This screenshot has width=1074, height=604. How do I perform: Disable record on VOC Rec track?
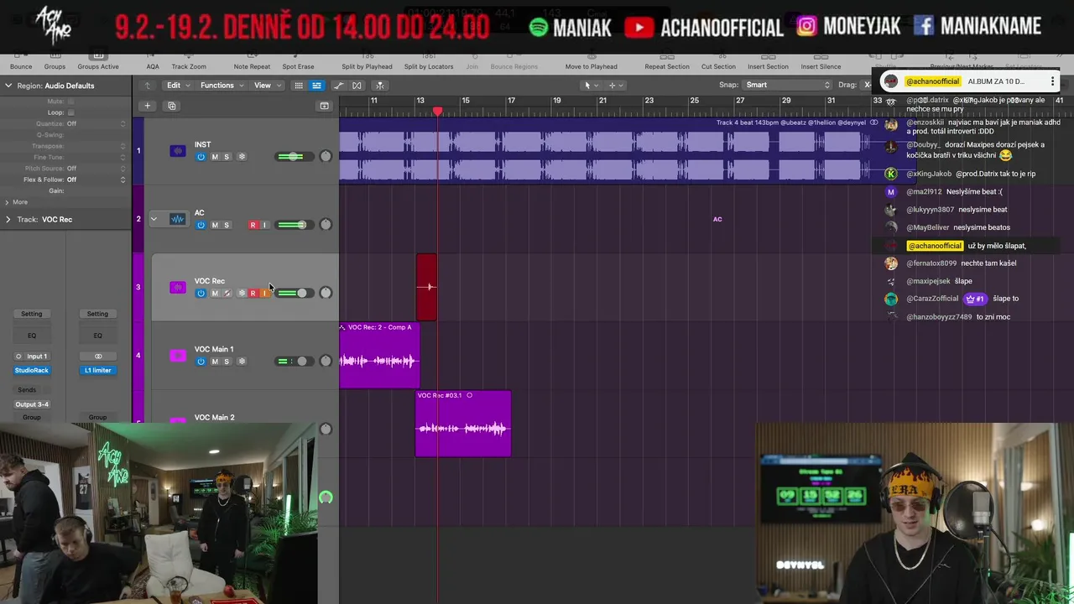[x=253, y=293]
